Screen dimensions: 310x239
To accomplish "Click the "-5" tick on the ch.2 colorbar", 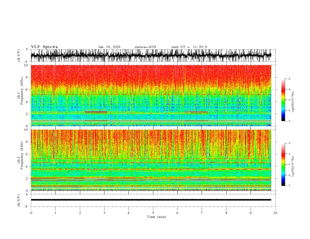I will (x=288, y=164).
